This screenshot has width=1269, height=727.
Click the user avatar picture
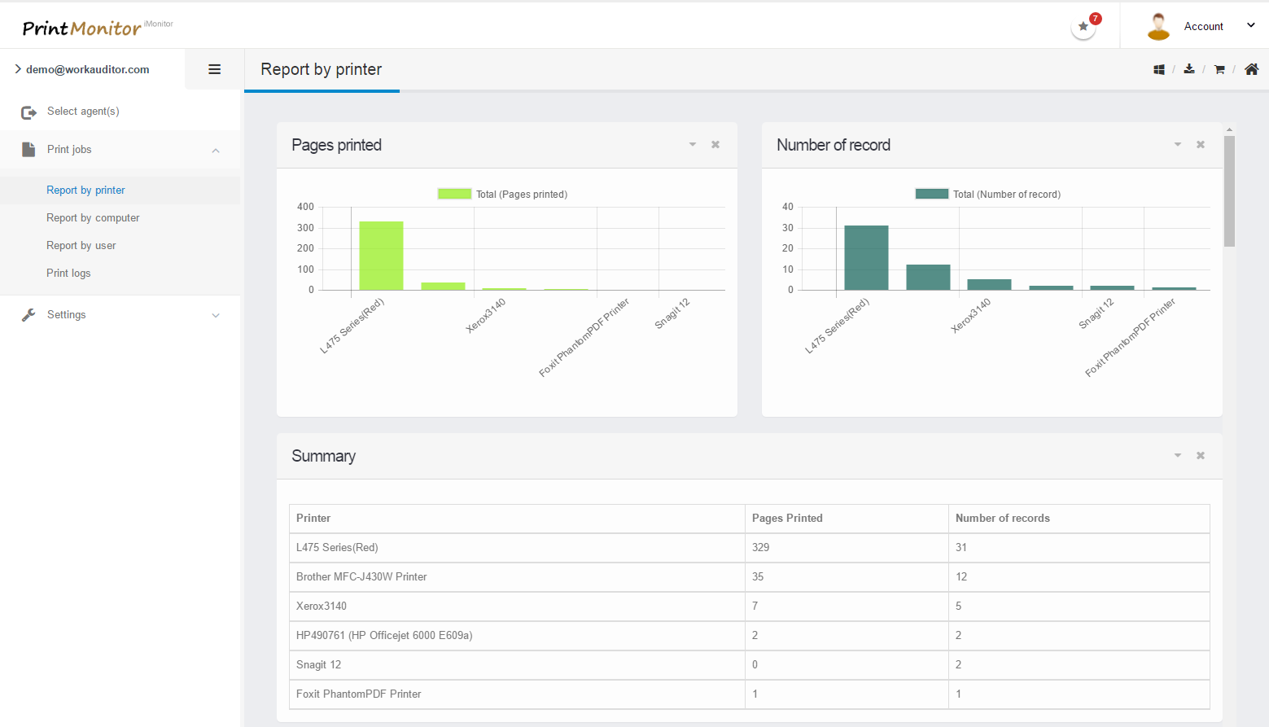pyautogui.click(x=1158, y=26)
